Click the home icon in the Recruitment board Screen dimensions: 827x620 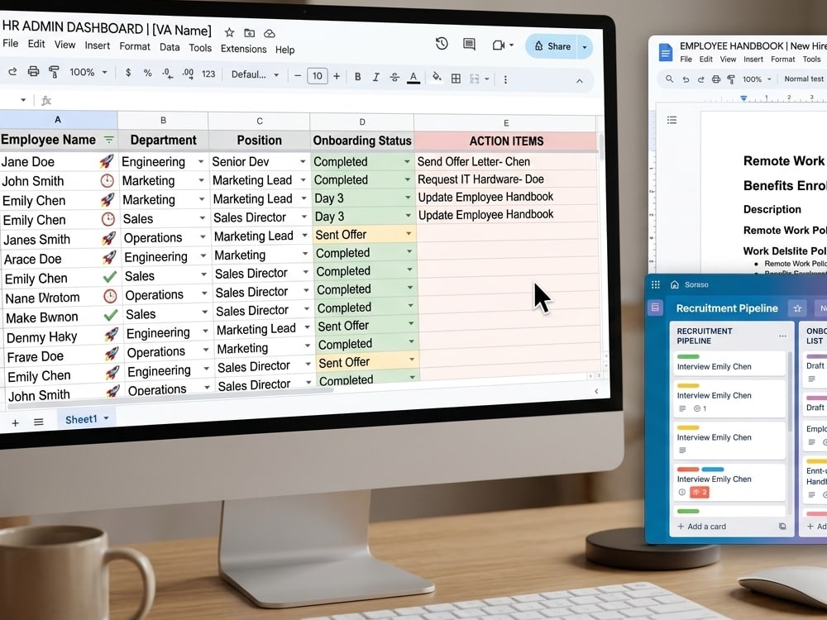(675, 284)
